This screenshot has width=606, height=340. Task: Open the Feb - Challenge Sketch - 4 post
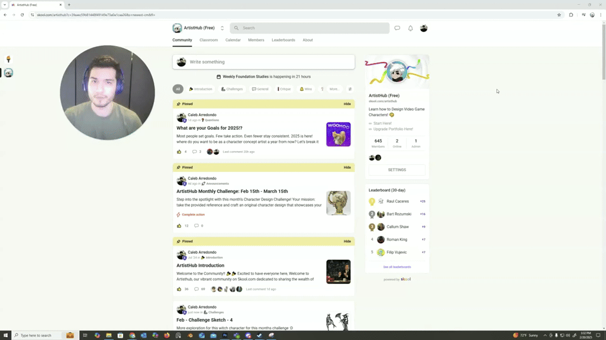click(x=204, y=320)
